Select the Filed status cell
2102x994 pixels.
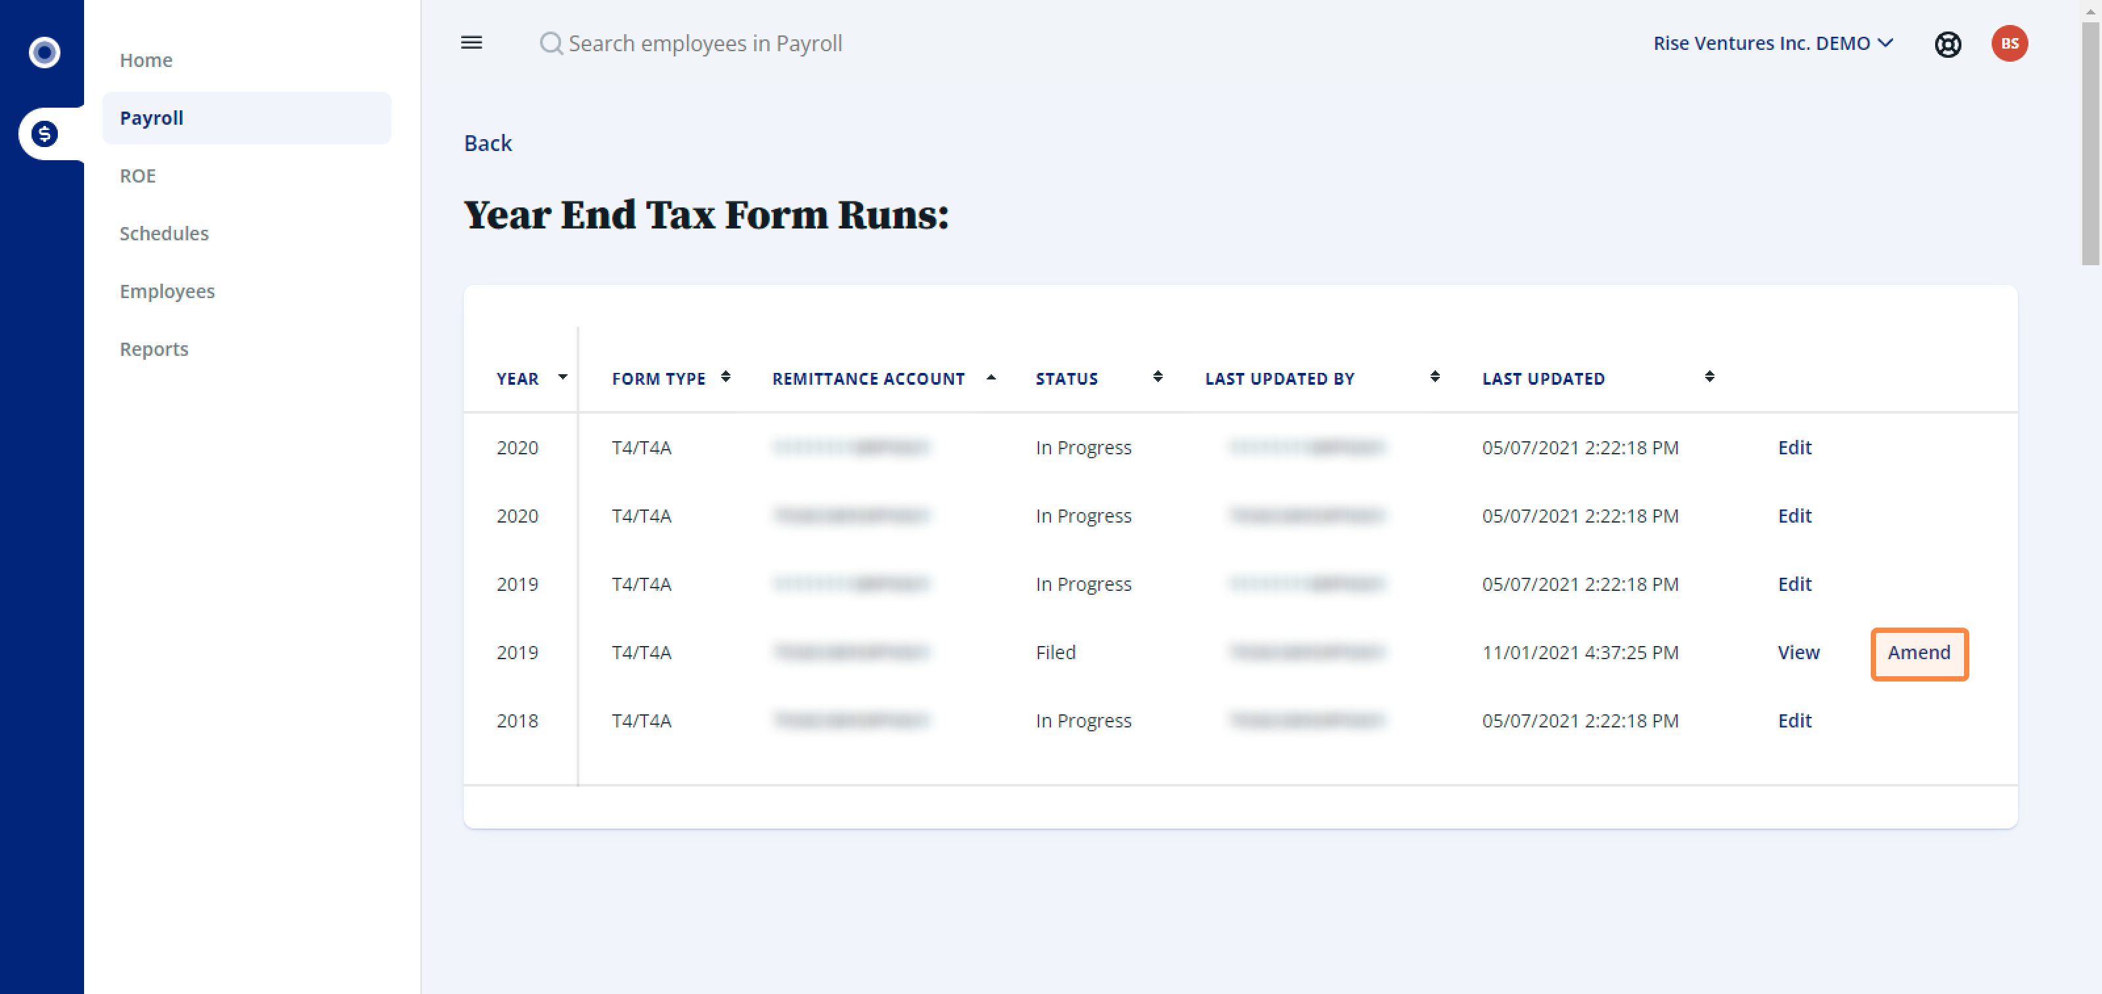coord(1055,653)
